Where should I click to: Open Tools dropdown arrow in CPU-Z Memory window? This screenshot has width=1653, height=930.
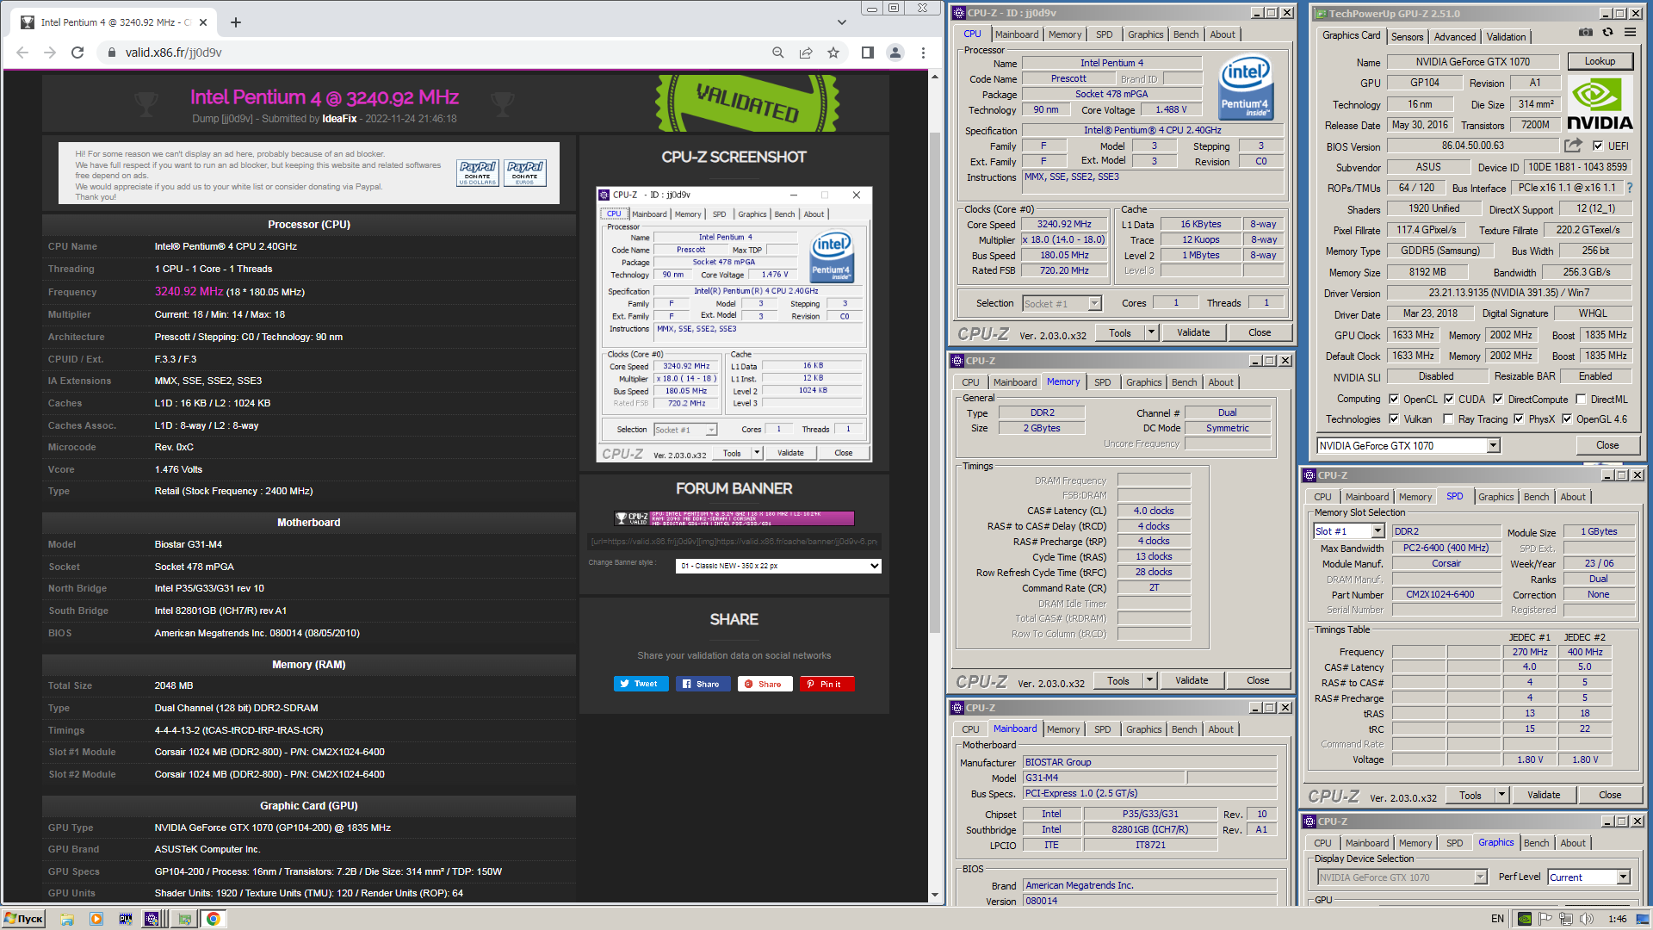point(1149,680)
